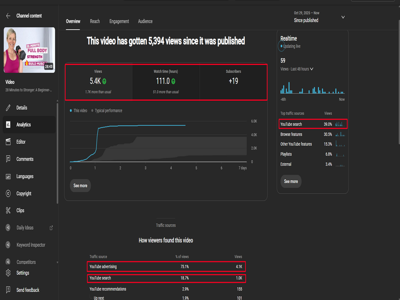Click the Playlists sparkline in Realtime
Viewport: 400px width, 300px height.
pyautogui.click(x=340, y=154)
